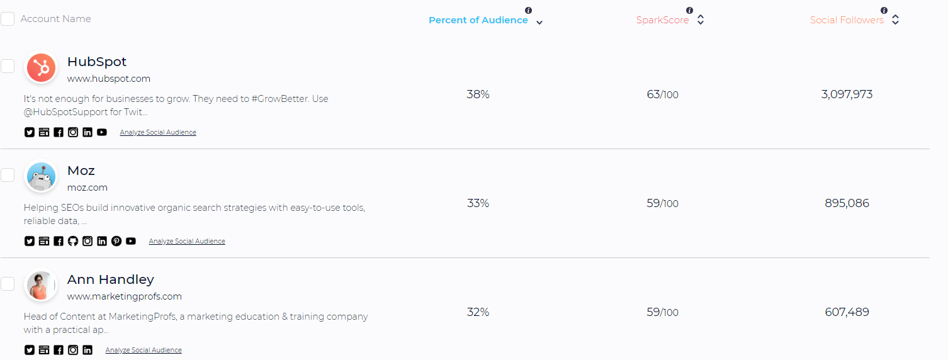Click Analyze Social Audience for Ann Handley

tap(144, 350)
